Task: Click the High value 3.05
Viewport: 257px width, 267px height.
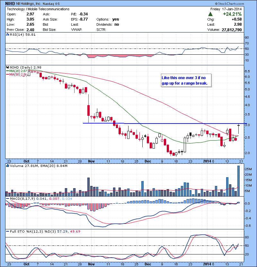Action: coord(30,19)
